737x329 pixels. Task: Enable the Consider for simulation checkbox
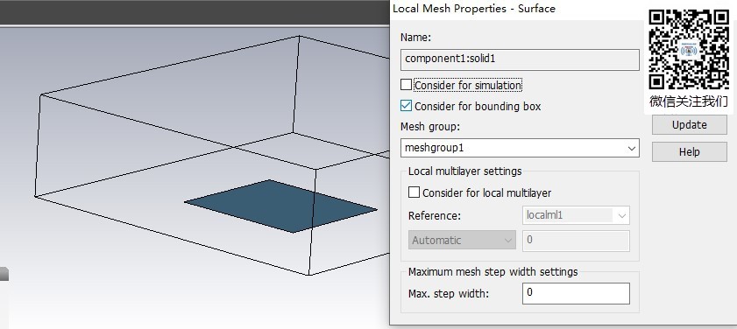[x=406, y=85]
